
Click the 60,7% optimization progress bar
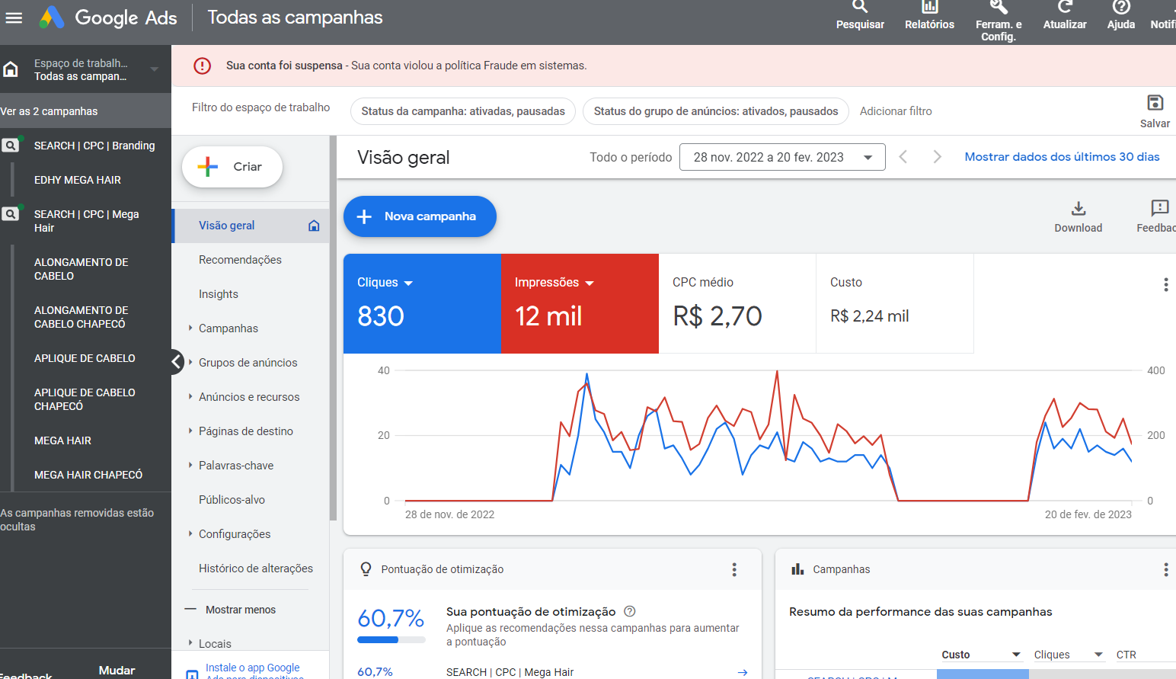391,639
